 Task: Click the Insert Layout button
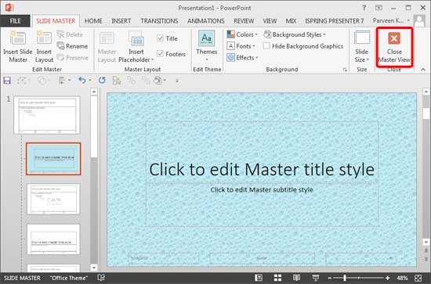(44, 47)
